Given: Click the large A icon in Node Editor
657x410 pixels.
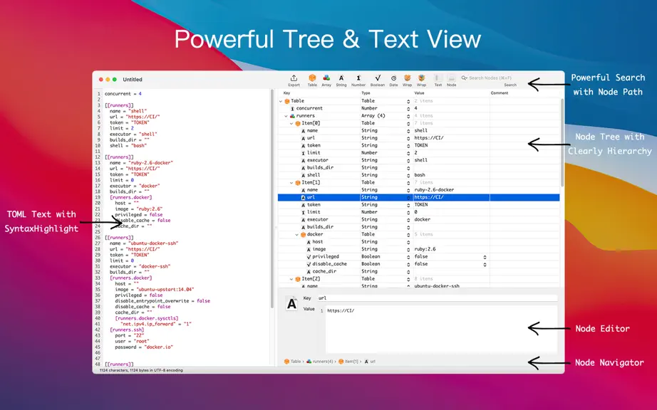Looking at the screenshot, I should pos(291,304).
